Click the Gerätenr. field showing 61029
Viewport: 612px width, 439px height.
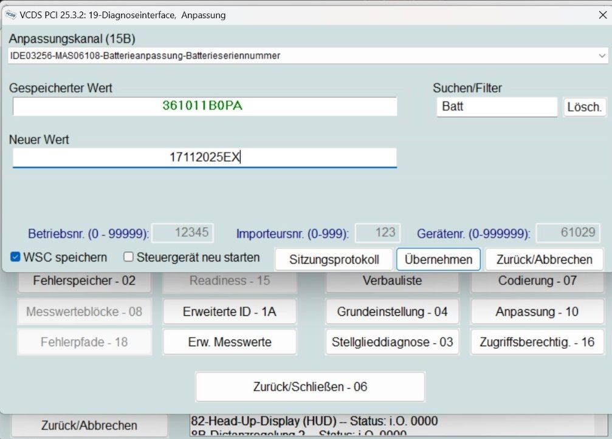pyautogui.click(x=568, y=233)
